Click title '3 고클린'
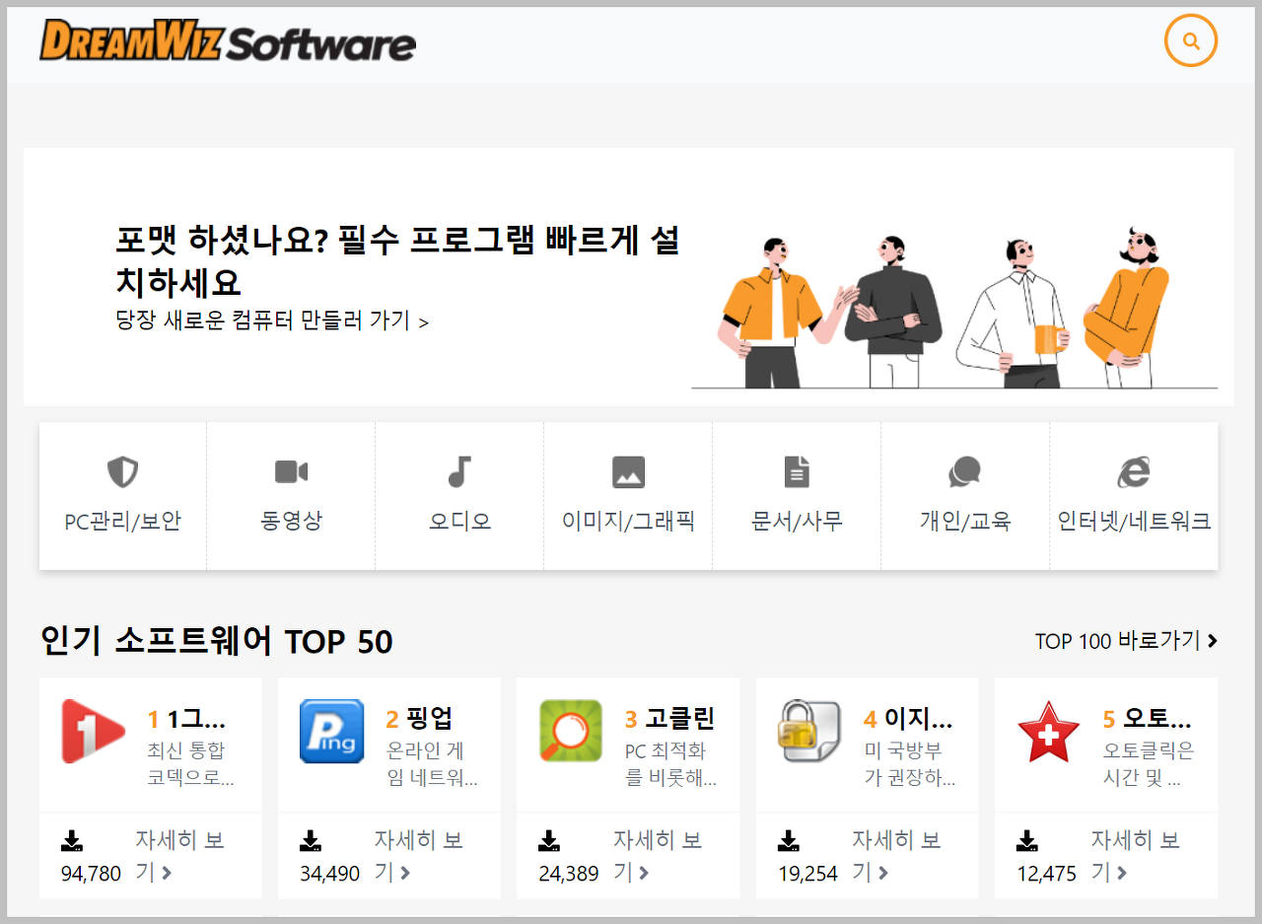This screenshot has height=924, width=1262. point(669,718)
